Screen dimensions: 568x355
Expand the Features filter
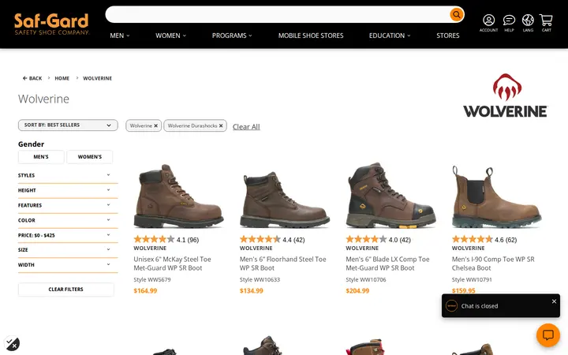pos(68,205)
